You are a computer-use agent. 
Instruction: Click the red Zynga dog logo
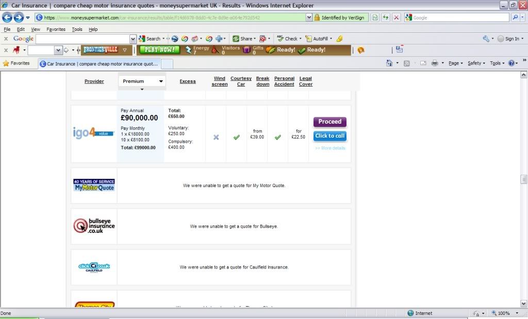[16, 50]
